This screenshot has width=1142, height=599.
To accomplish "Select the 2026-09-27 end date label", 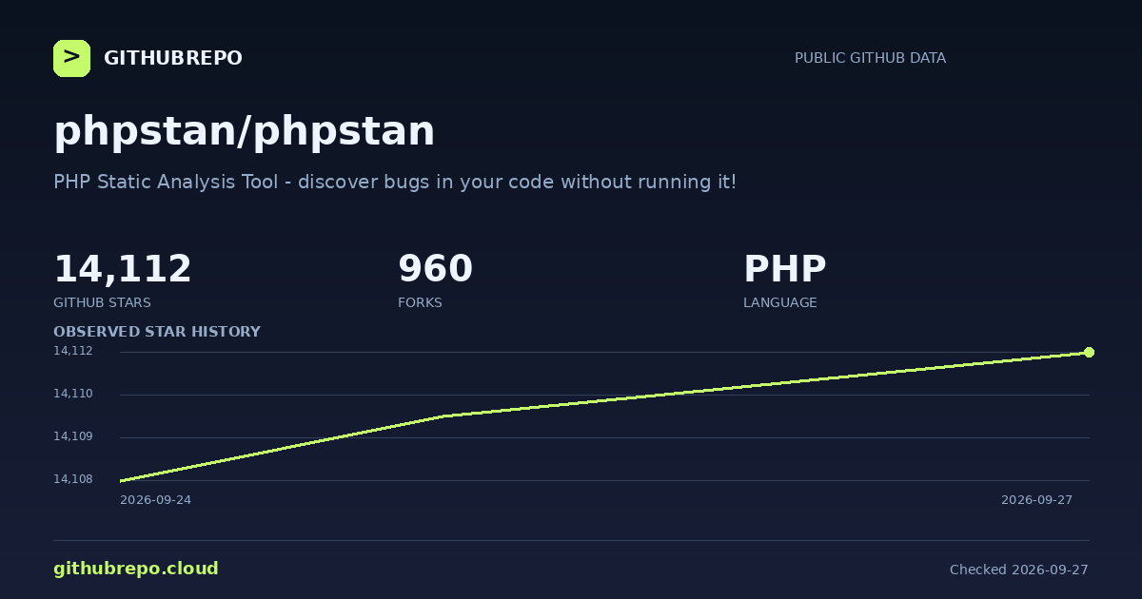I will coord(1036,500).
